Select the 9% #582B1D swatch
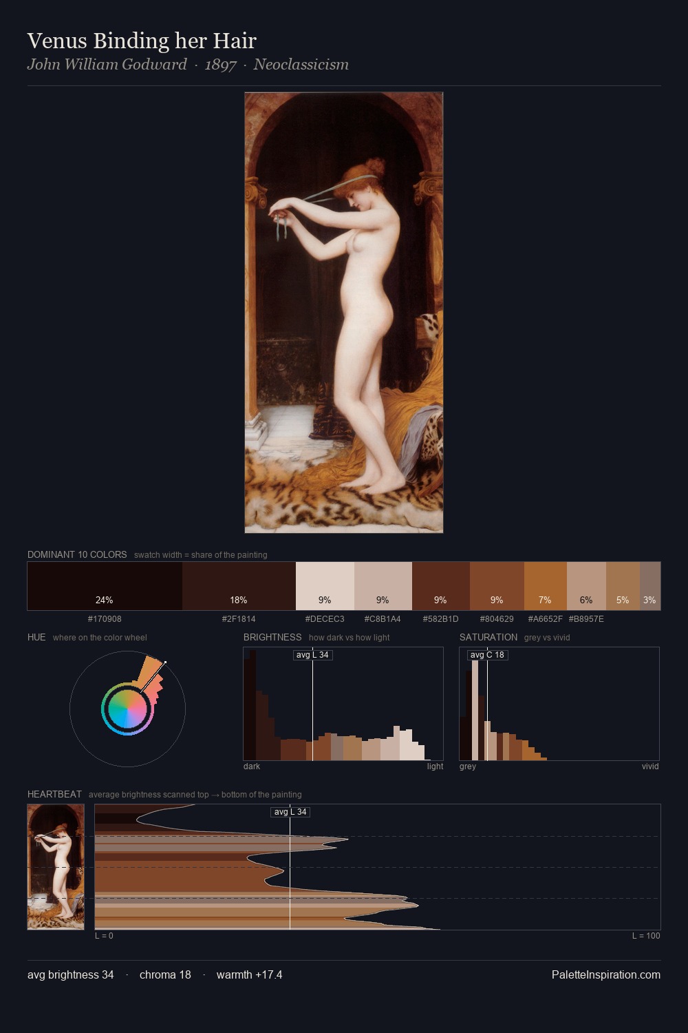This screenshot has width=688, height=1033. (x=441, y=586)
